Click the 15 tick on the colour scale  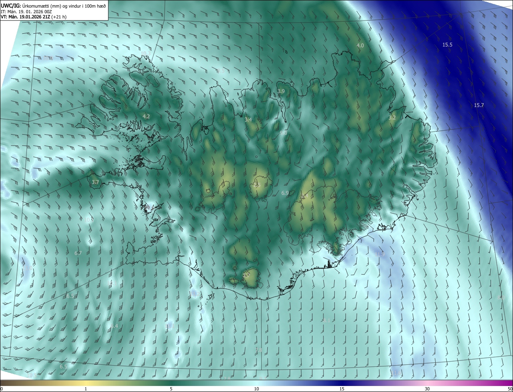click(x=342, y=389)
